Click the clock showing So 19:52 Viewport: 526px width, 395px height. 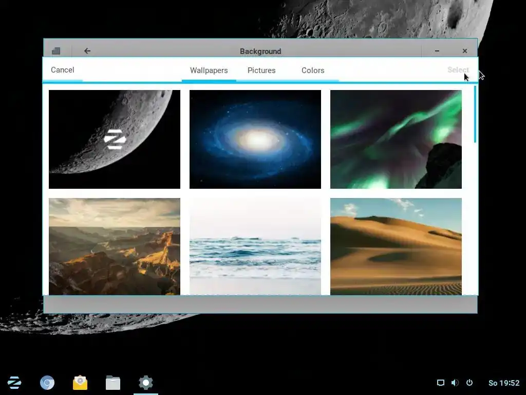(504, 383)
